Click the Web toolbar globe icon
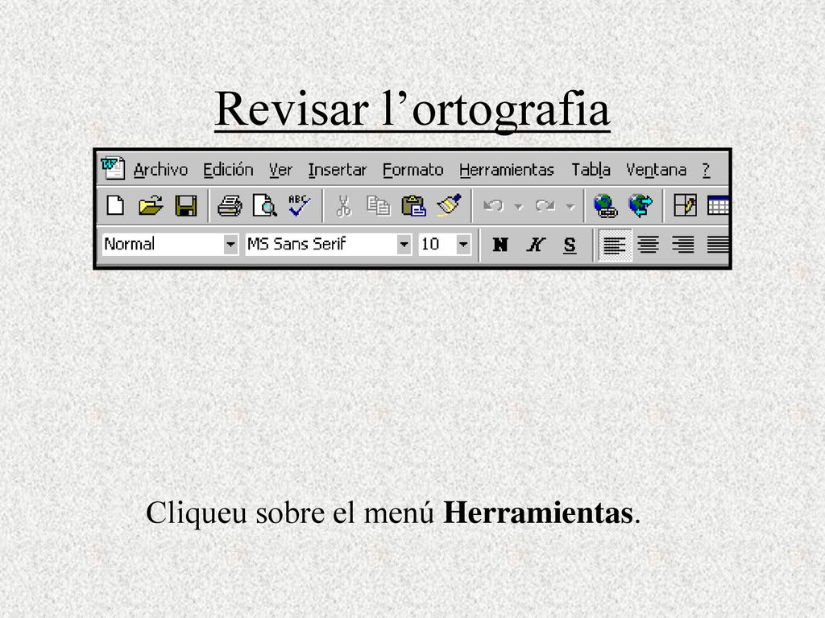 click(641, 205)
